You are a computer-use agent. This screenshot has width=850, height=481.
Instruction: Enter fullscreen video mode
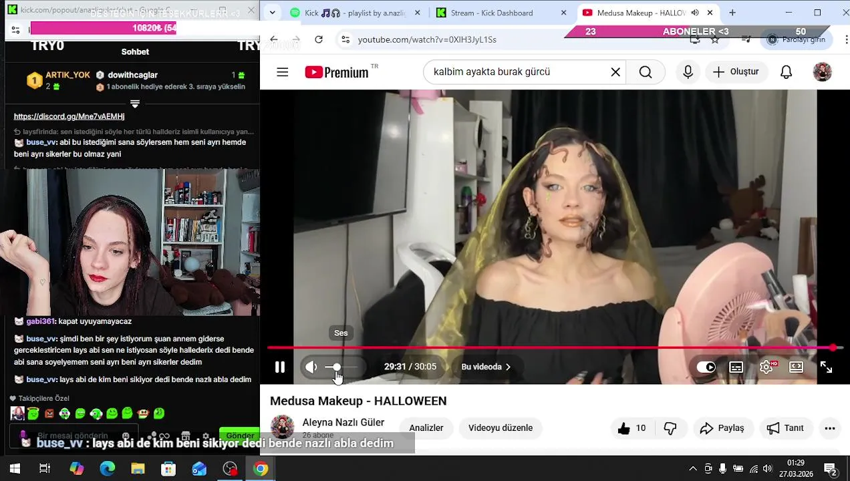tap(826, 367)
